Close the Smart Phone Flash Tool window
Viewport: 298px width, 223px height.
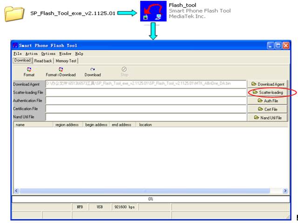click(286, 46)
